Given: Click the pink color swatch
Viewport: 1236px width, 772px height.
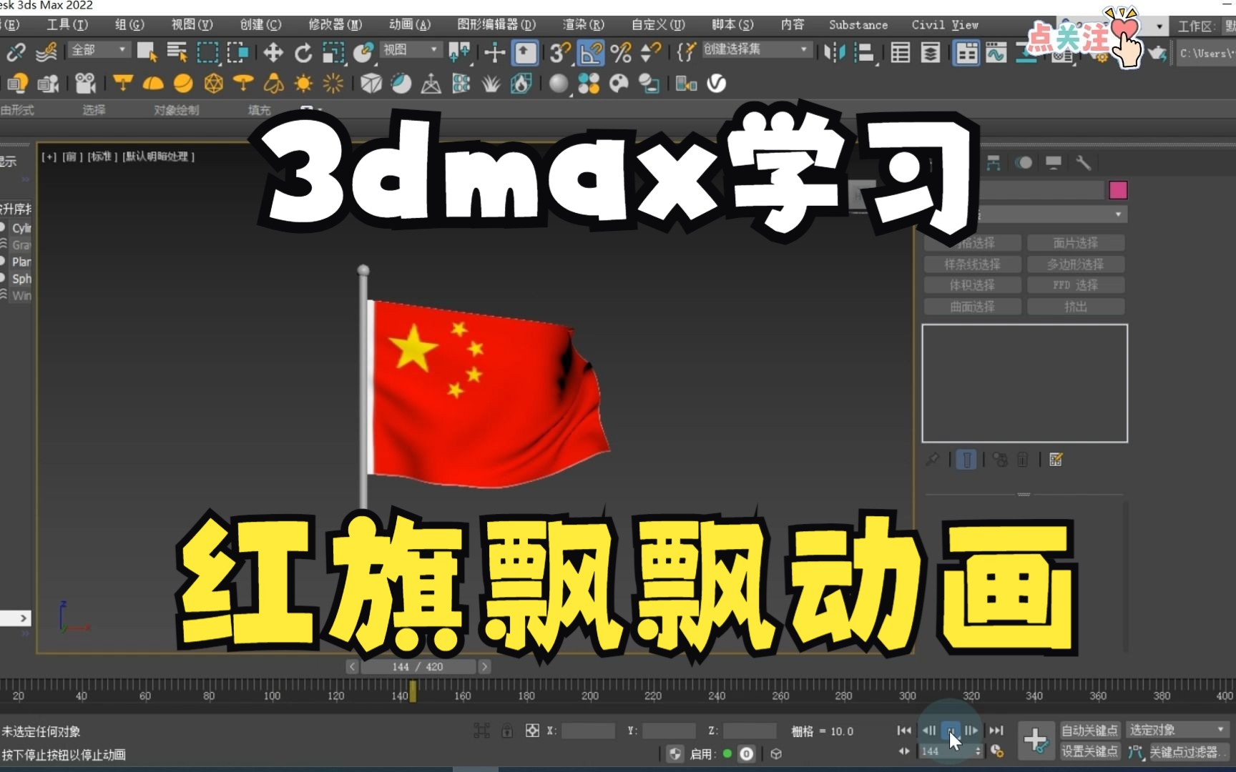Looking at the screenshot, I should 1118,190.
